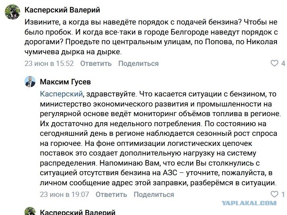Screen dimensions: 287x215
Task: Open author name Максим Гусев
Action: (65, 82)
